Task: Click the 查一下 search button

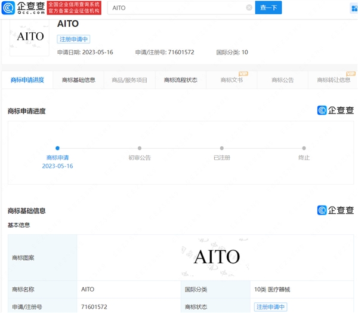Action: pyautogui.click(x=268, y=8)
